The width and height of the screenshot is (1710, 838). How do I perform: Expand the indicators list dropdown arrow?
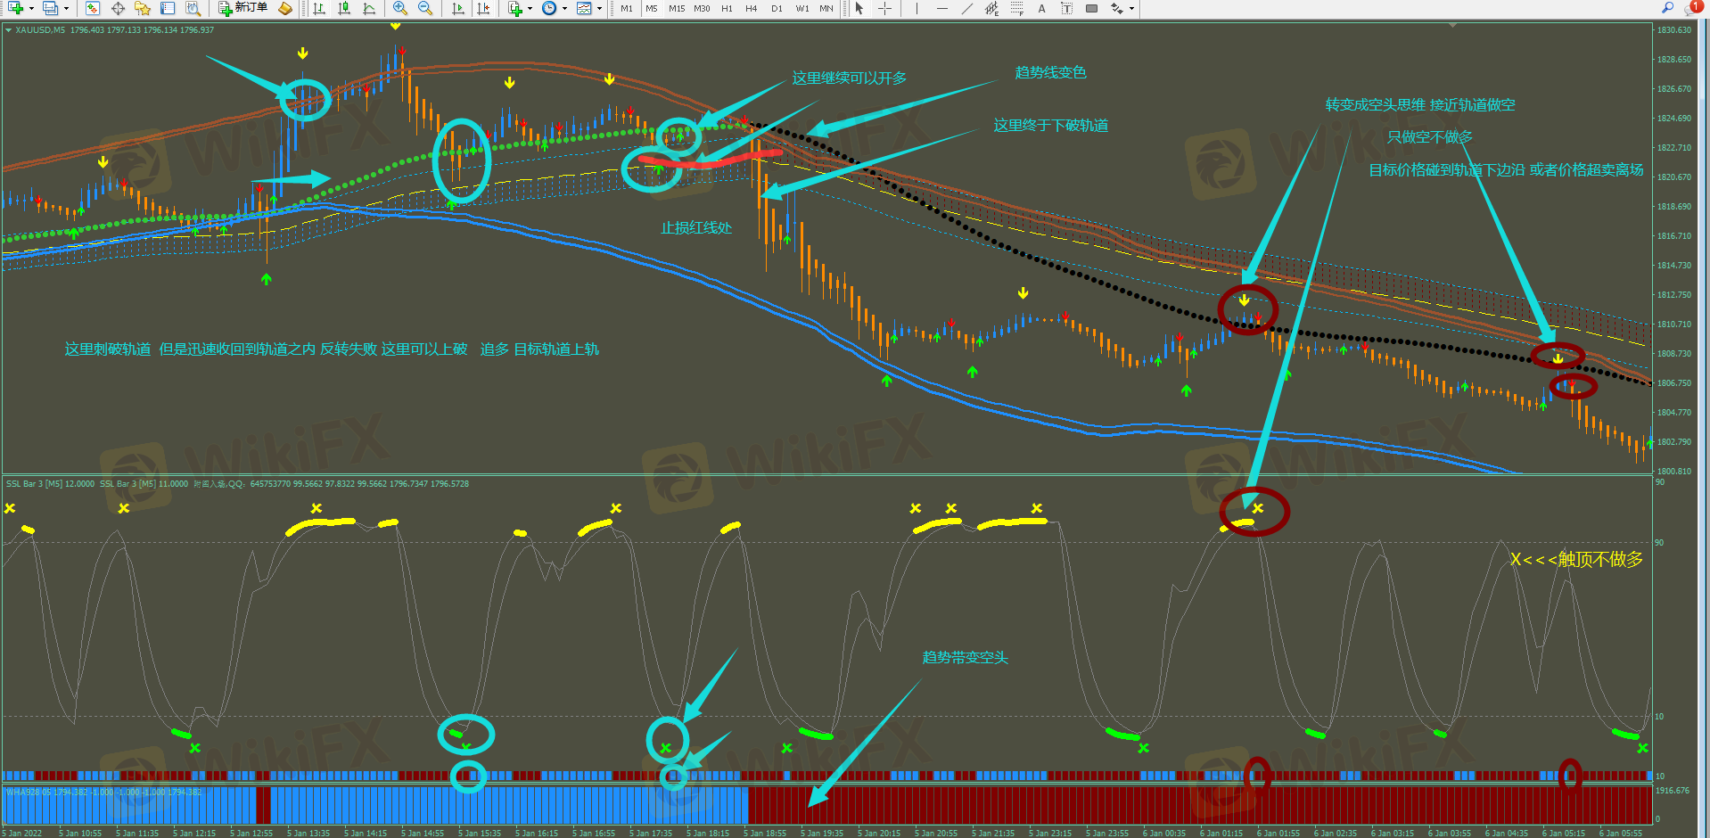[x=530, y=9]
